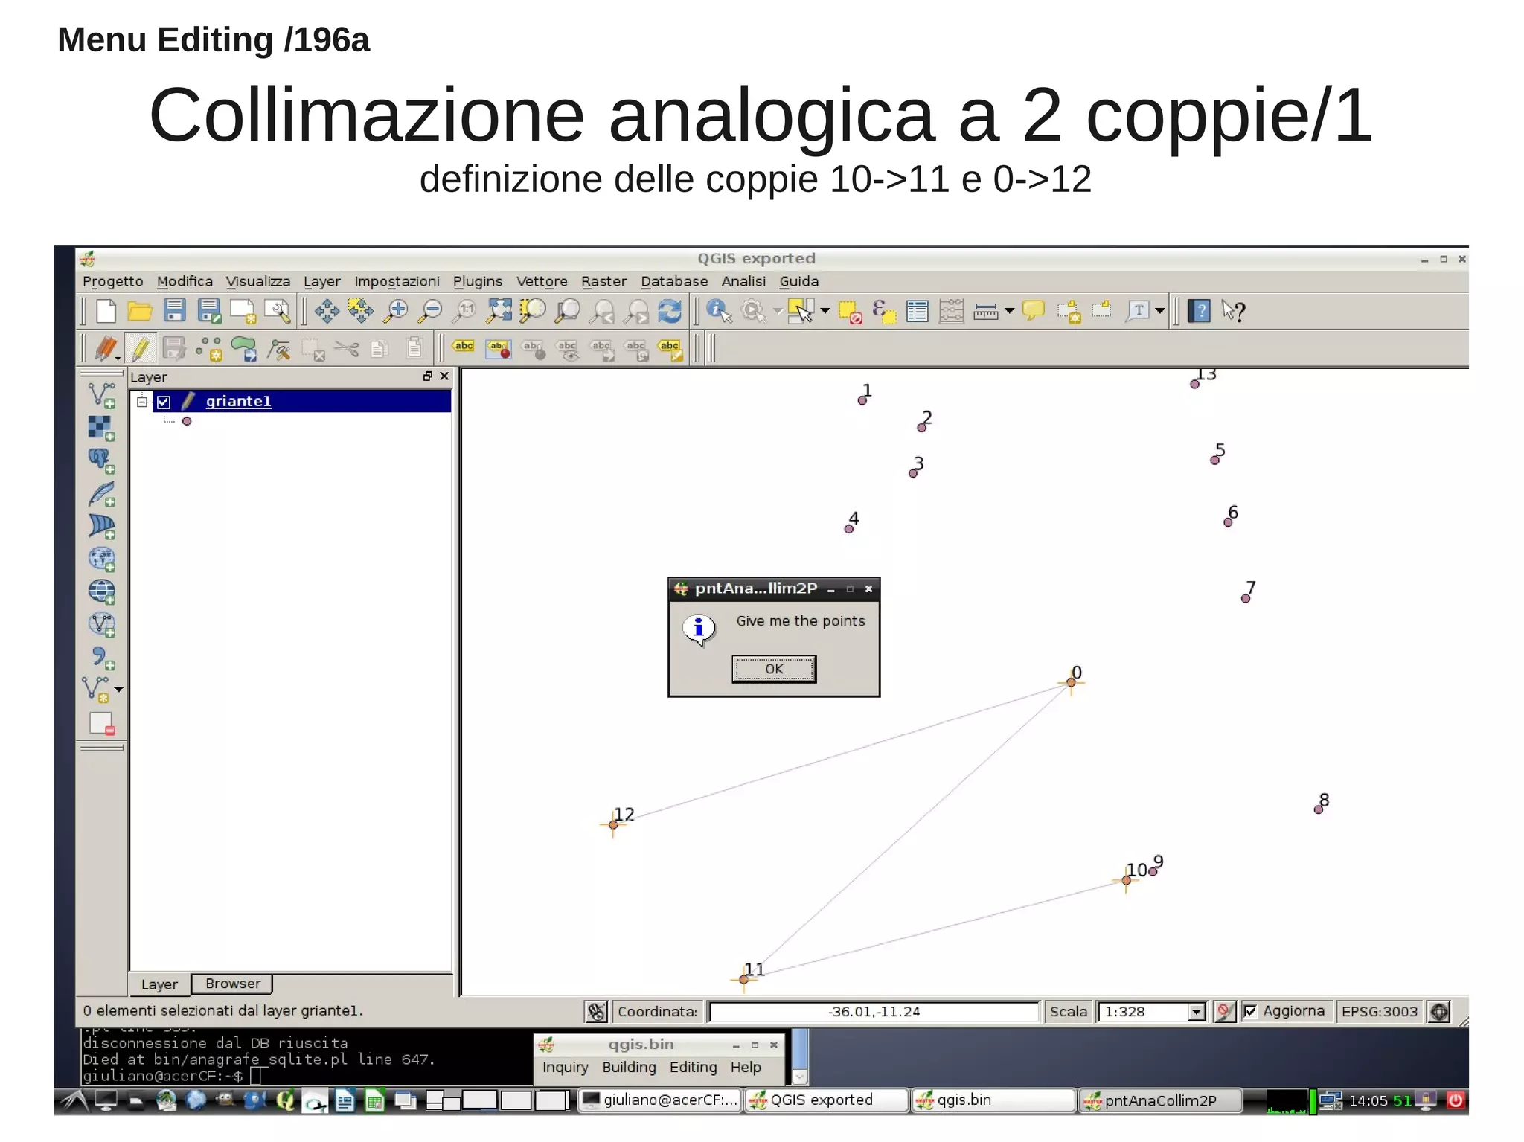The image size is (1524, 1142).
Task: Click the Cut Features scissors icon
Action: click(346, 348)
